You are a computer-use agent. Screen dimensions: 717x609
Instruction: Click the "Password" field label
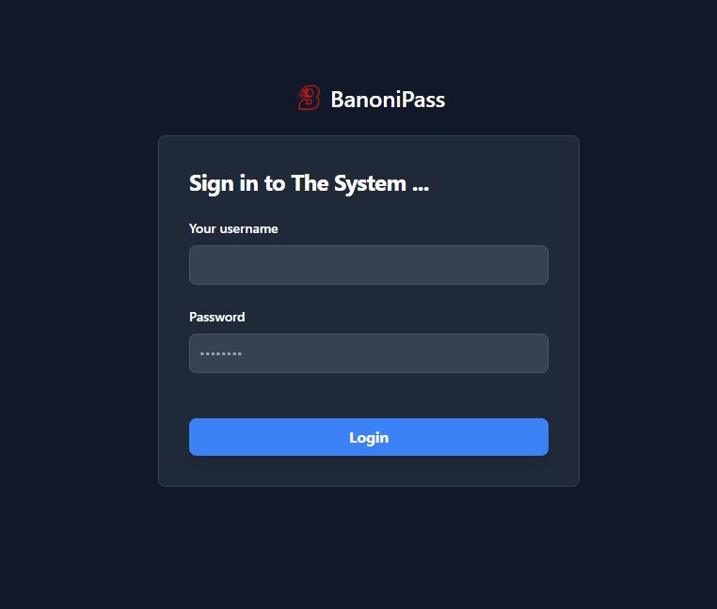[x=217, y=317]
